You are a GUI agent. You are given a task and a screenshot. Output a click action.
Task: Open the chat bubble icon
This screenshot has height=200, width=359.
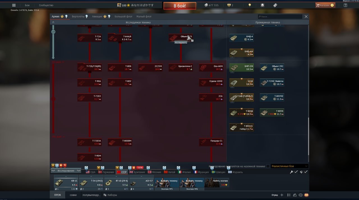[x=301, y=195]
